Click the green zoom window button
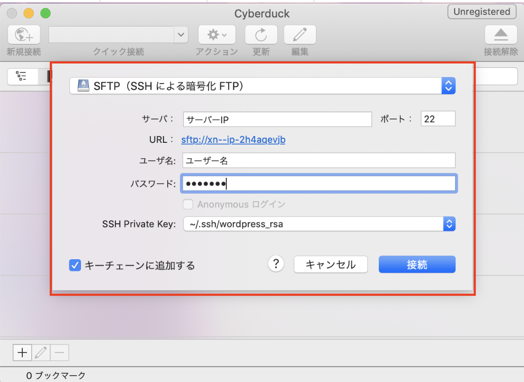 46,13
